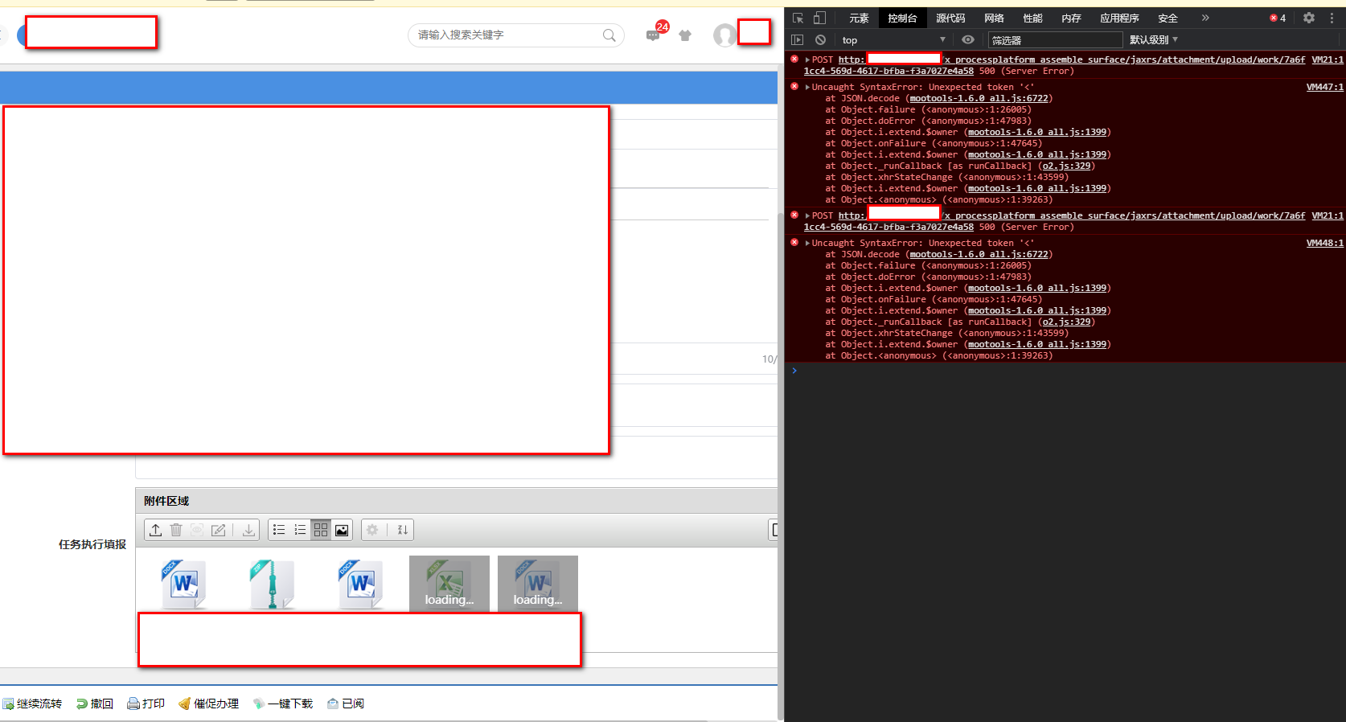Viewport: 1346px width, 722px height.
Task: Toggle the DevTools device toolbar
Action: (819, 18)
